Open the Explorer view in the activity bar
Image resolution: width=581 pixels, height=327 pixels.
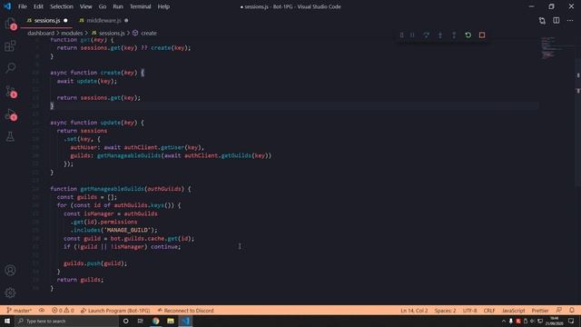tap(10, 24)
